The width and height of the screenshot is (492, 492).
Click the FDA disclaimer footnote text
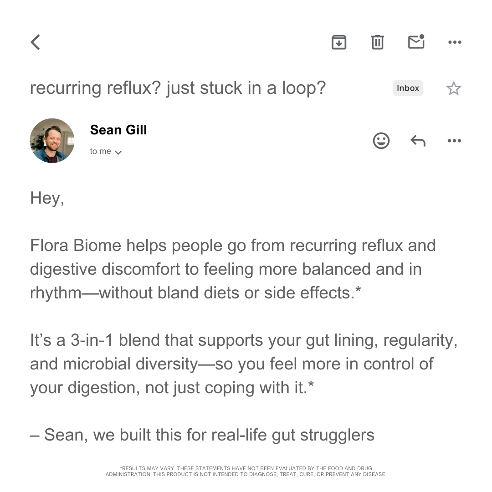(246, 471)
